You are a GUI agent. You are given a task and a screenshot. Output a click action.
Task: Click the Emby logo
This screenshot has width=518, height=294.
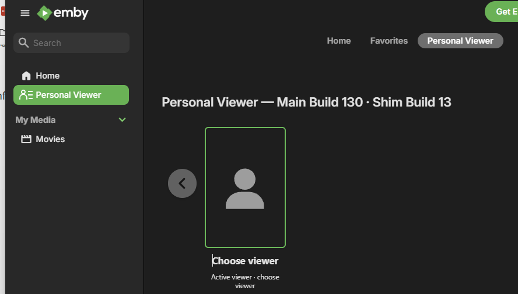pyautogui.click(x=62, y=13)
